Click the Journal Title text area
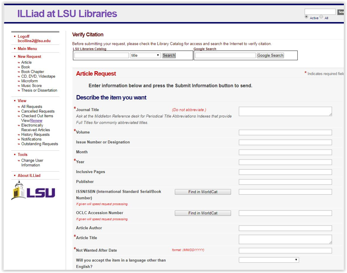347x273 pixels. pos(285,111)
